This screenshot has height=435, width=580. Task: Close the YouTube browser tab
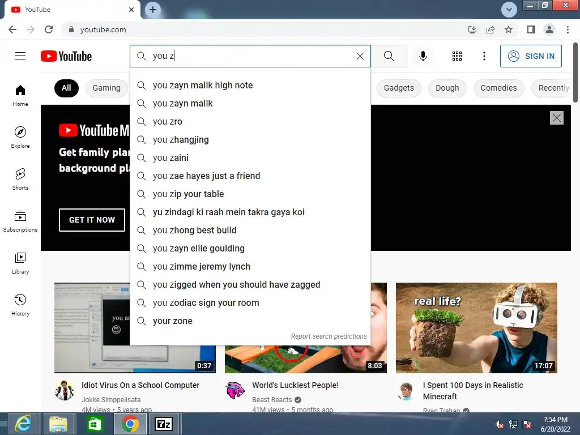point(131,10)
